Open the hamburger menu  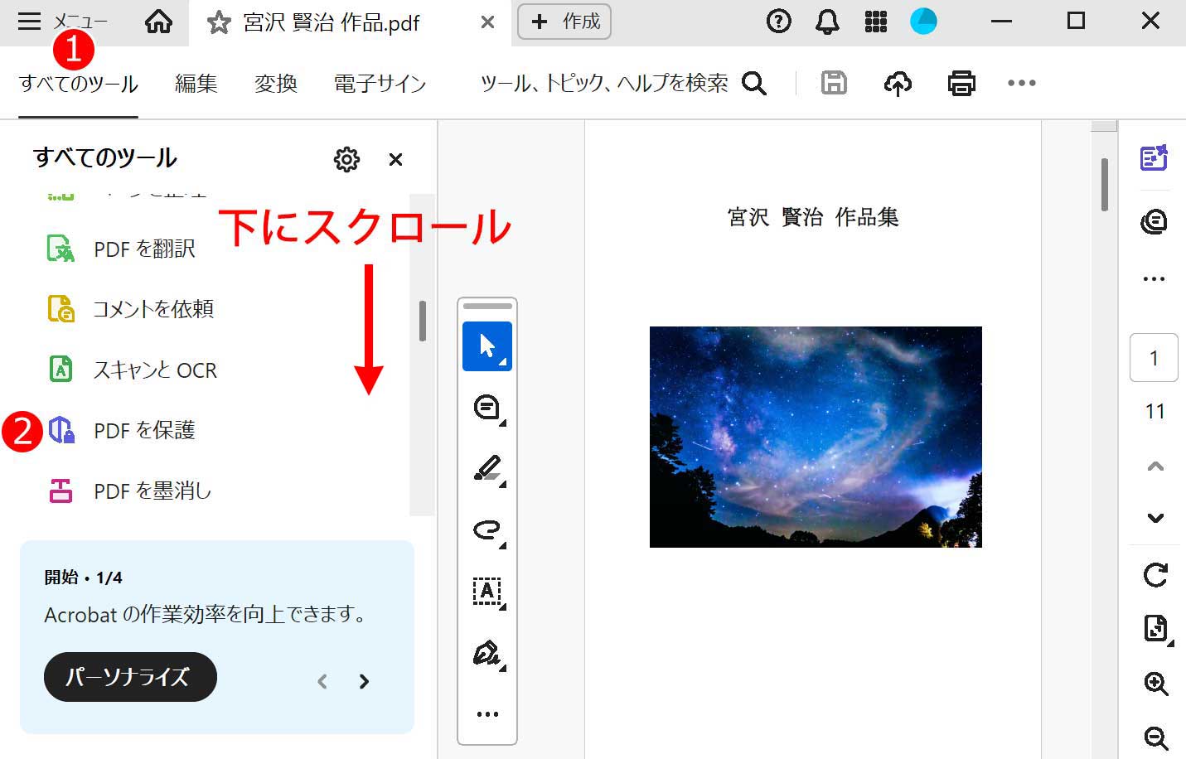(x=30, y=22)
